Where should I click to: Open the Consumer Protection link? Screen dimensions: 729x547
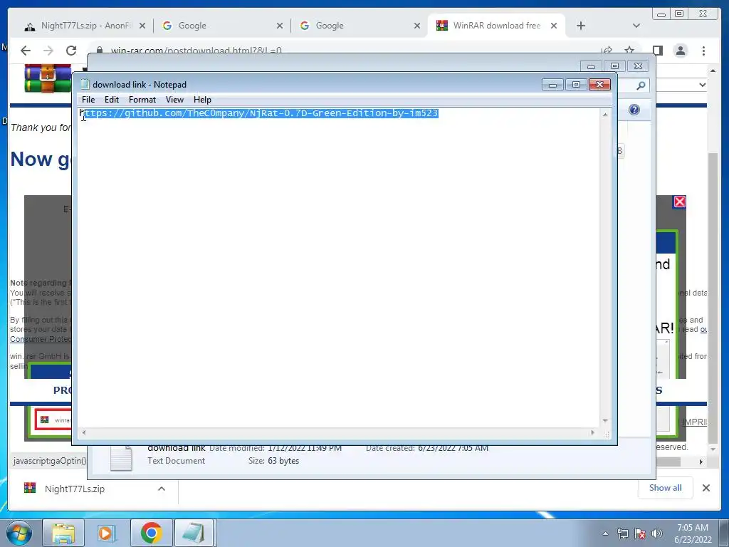pos(41,339)
